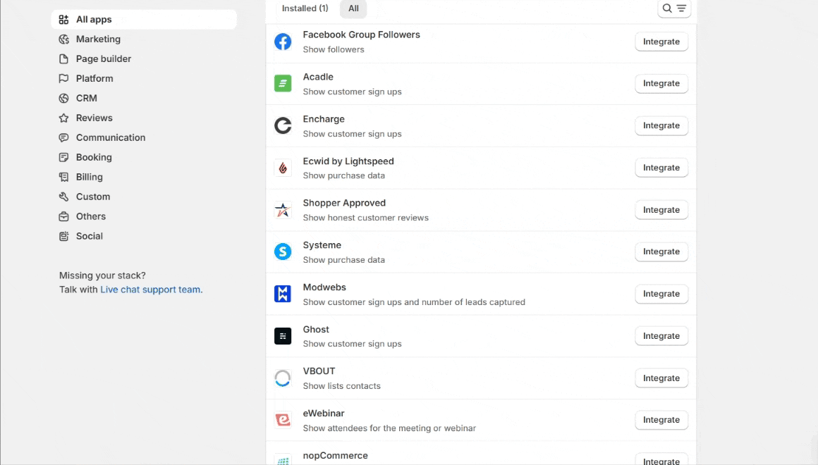Image resolution: width=818 pixels, height=465 pixels.
Task: Click Integrate next to Shopper Approved
Action: point(661,210)
